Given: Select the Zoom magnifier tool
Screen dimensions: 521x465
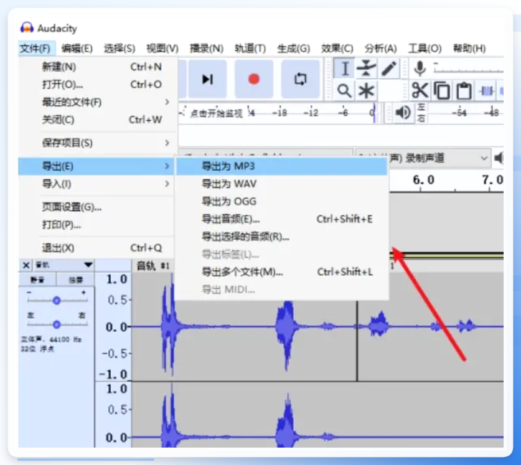Looking at the screenshot, I should point(344,90).
